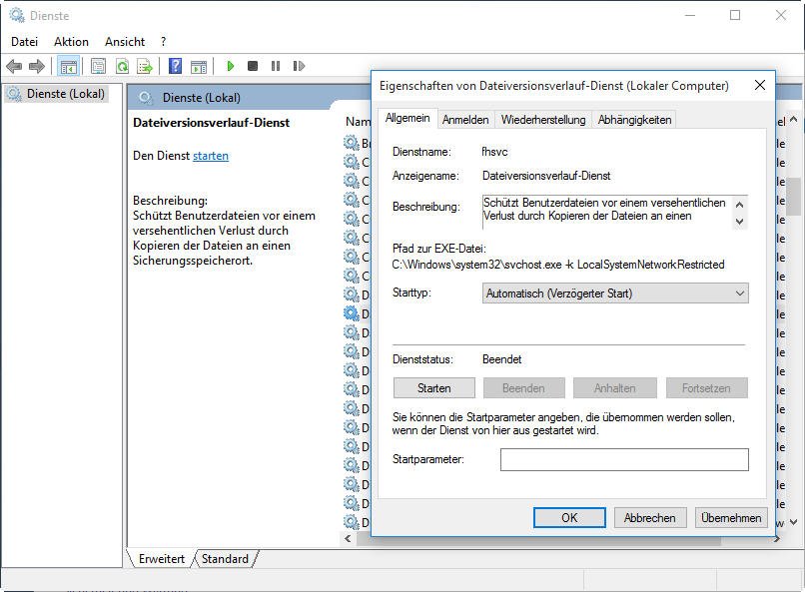805x592 pixels.
Task: Switch to the Standard view tab
Action: [x=225, y=559]
